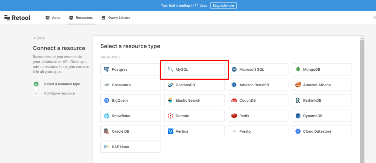Image resolution: width=376 pixels, height=163 pixels.
Task: Click the MongoDB leaf icon
Action: [298, 69]
